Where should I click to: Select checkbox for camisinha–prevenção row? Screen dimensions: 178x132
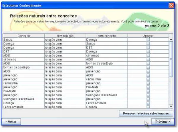(148, 83)
